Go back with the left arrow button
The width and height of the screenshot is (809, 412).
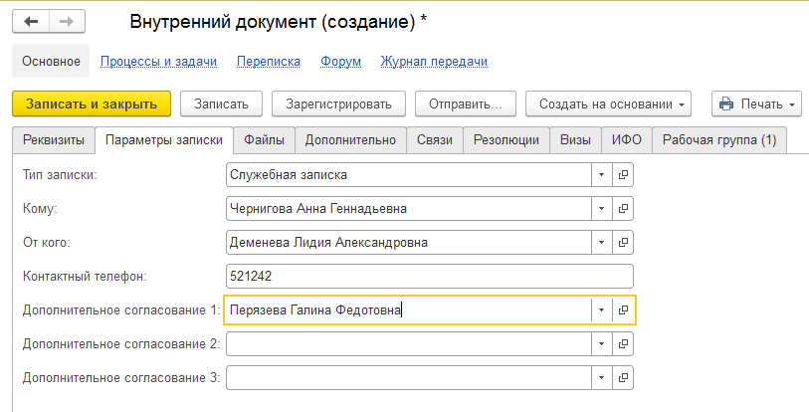(x=31, y=22)
